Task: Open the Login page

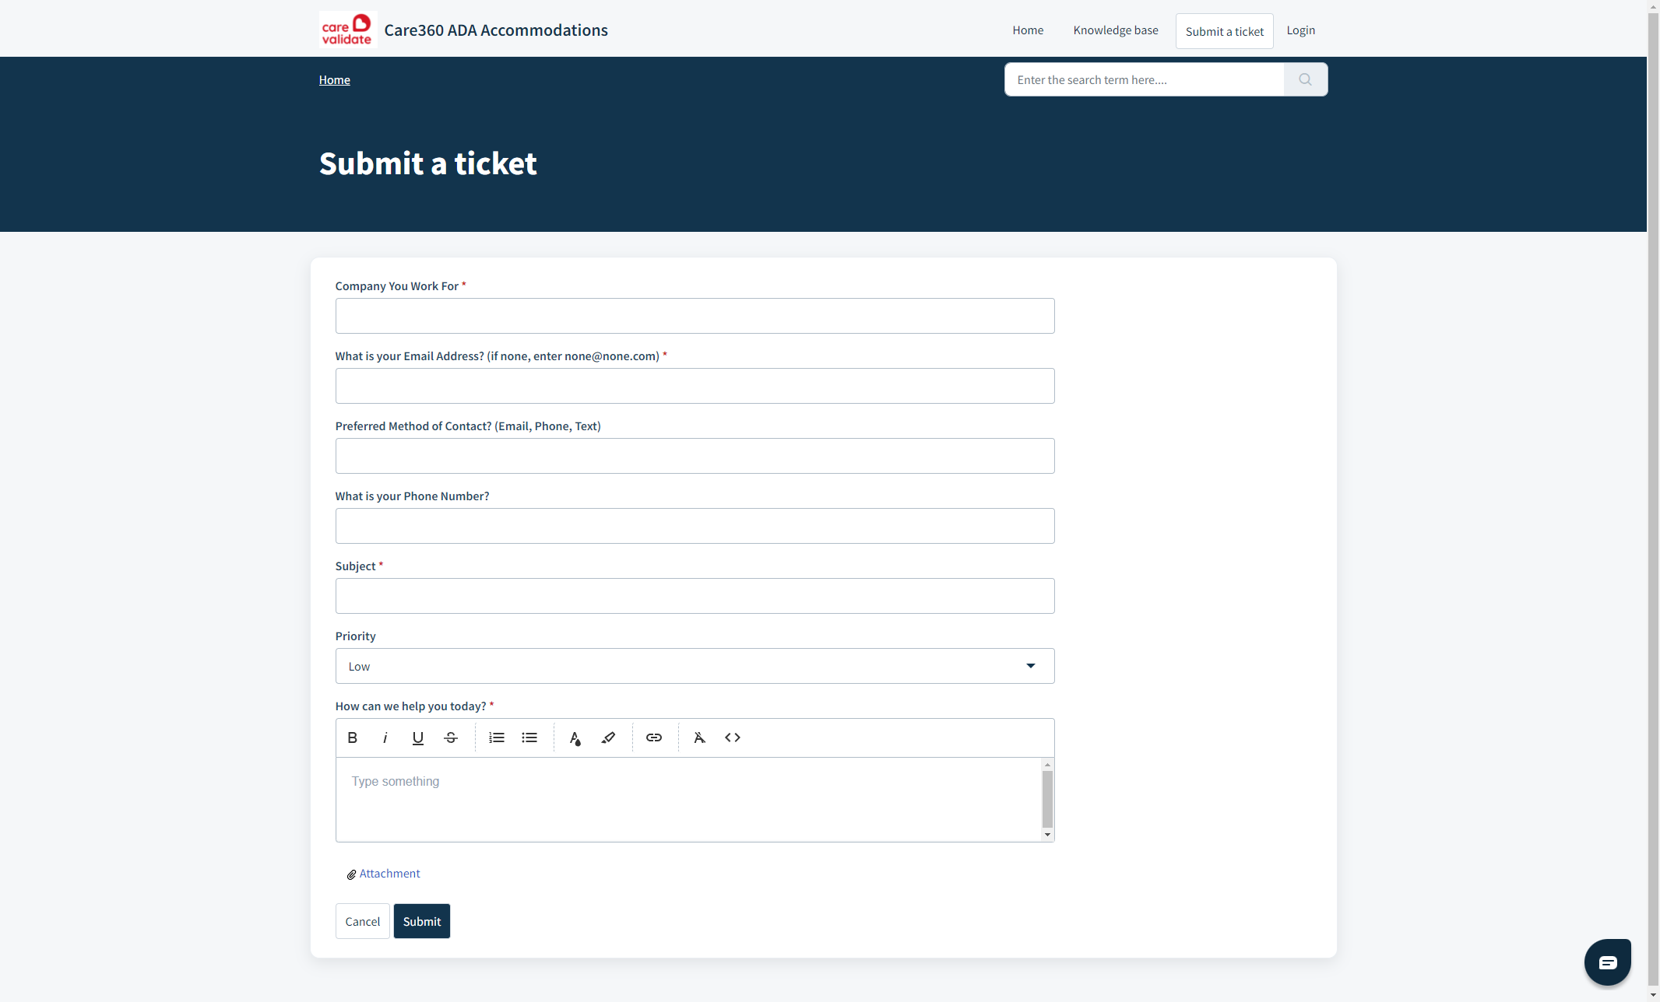Action: point(1301,30)
